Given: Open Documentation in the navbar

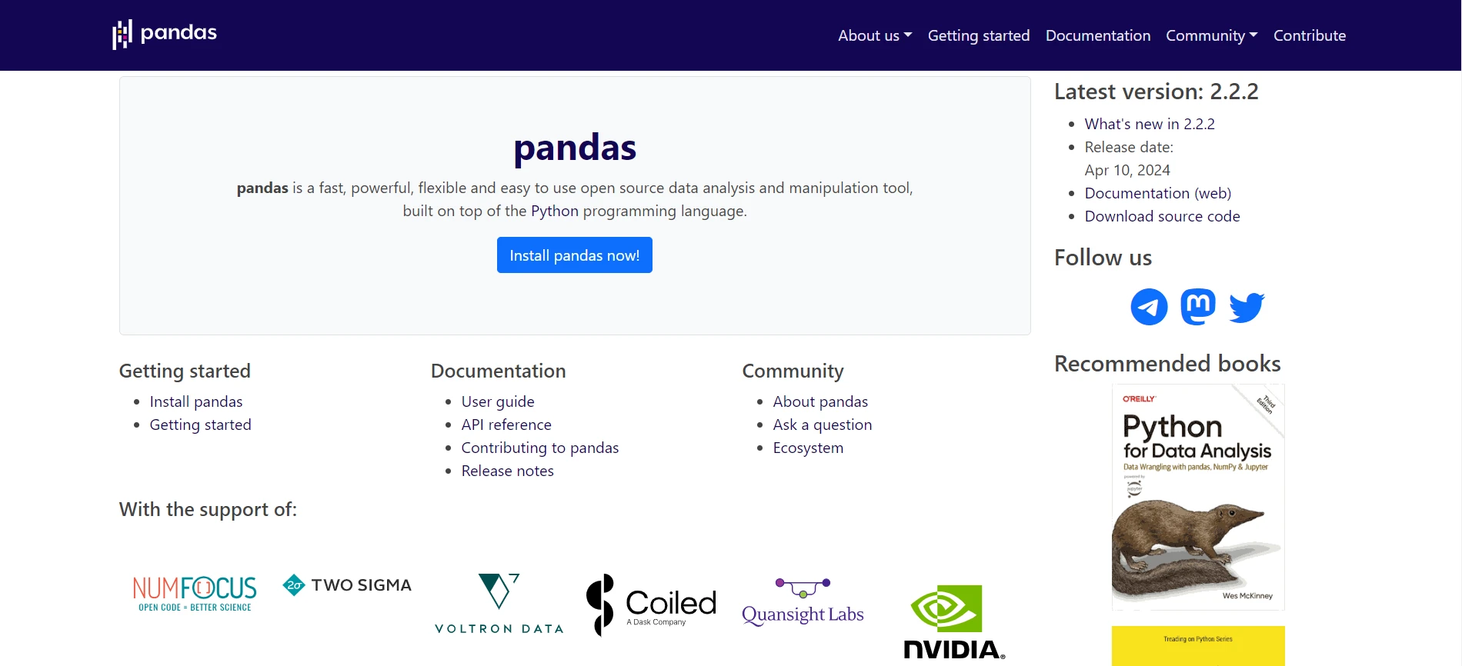Looking at the screenshot, I should 1098,35.
